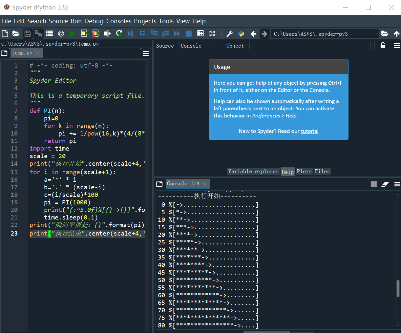The height and width of the screenshot is (333, 401).
Task: Close Console 1/A tab
Action: pyautogui.click(x=204, y=184)
